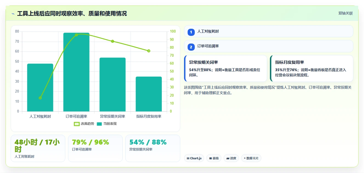Click the 异常按期关闭率 x-axis label
This screenshot has width=364, height=173.
[112, 116]
